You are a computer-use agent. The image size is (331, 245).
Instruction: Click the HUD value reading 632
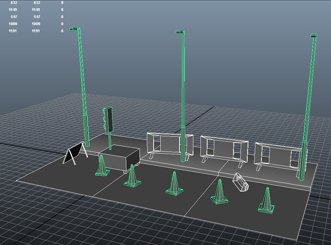(x=13, y=2)
